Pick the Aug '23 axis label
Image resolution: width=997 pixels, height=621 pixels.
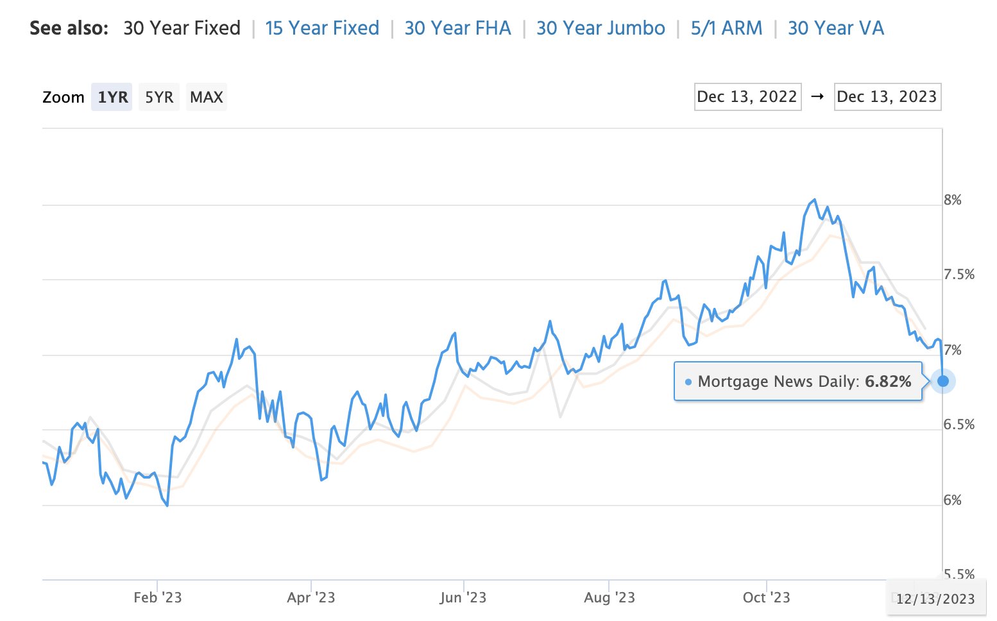[609, 597]
